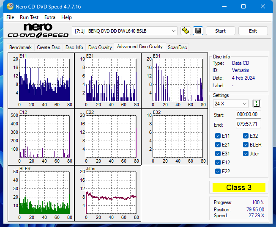Click the drive options tools icon

[x=186, y=31]
